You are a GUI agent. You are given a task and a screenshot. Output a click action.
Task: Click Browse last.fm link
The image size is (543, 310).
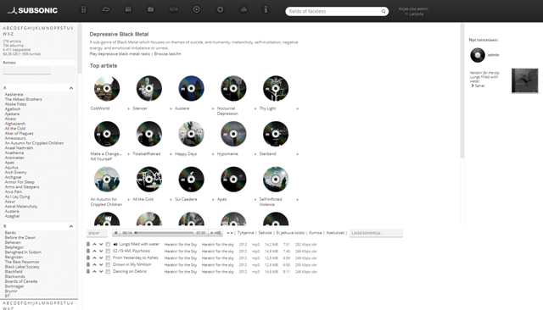pos(168,54)
